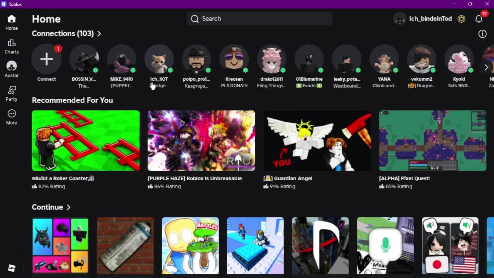Click Westbound... status under leaky_pota...
Viewport: 494px width, 278px height.
coord(347,86)
